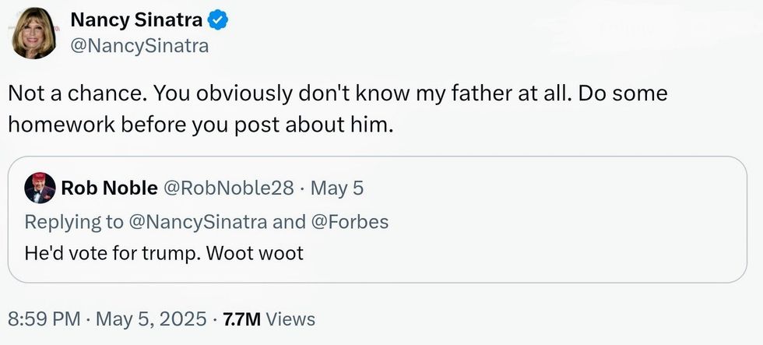This screenshot has height=345, width=763.
Task: Click the "7.7M" view count
Action: click(242, 319)
